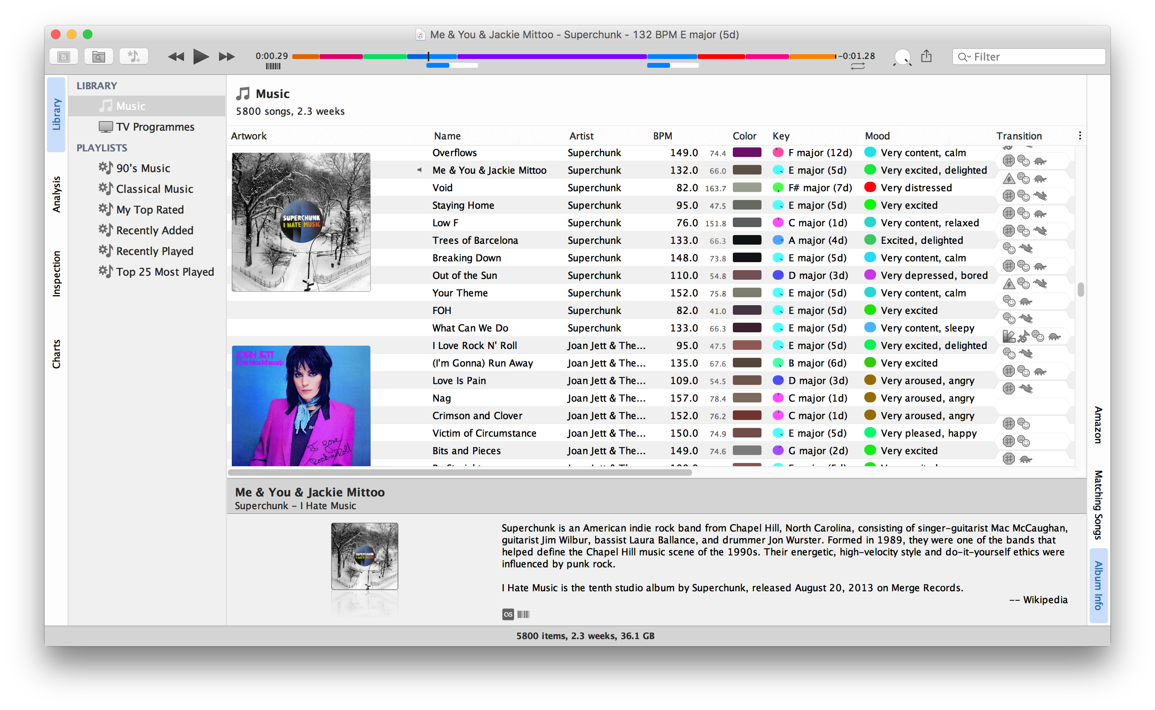Screen dimensions: 1155x710
Task: Click the add starred music note button
Action: pos(134,57)
